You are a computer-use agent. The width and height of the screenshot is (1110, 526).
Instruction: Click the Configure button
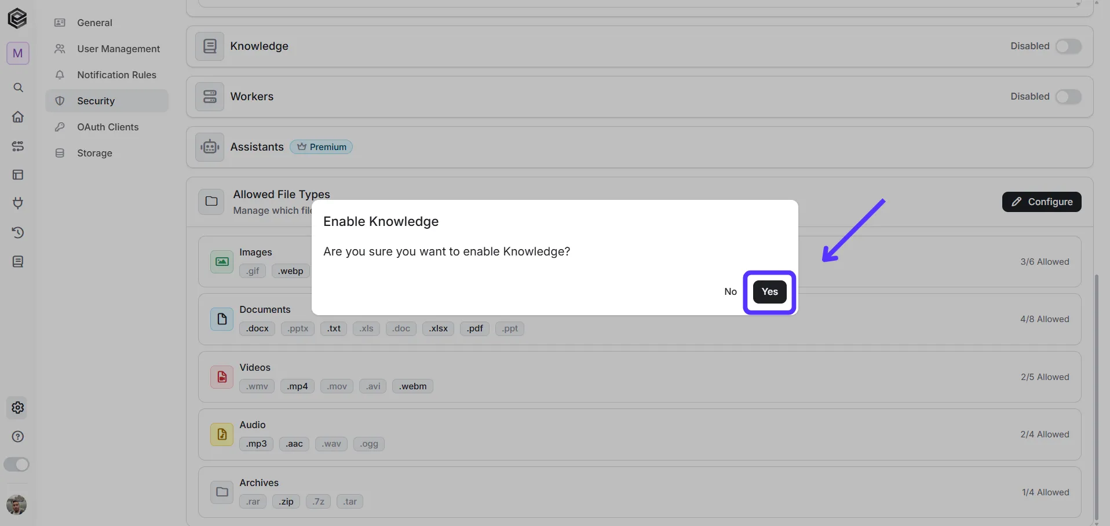1042,202
